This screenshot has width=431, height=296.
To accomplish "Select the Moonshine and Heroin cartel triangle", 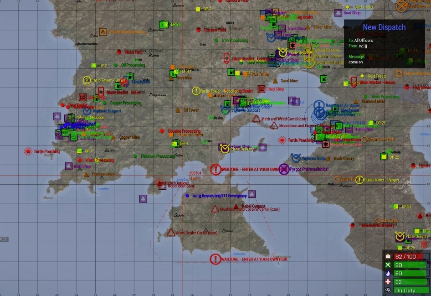I will pyautogui.click(x=274, y=126).
